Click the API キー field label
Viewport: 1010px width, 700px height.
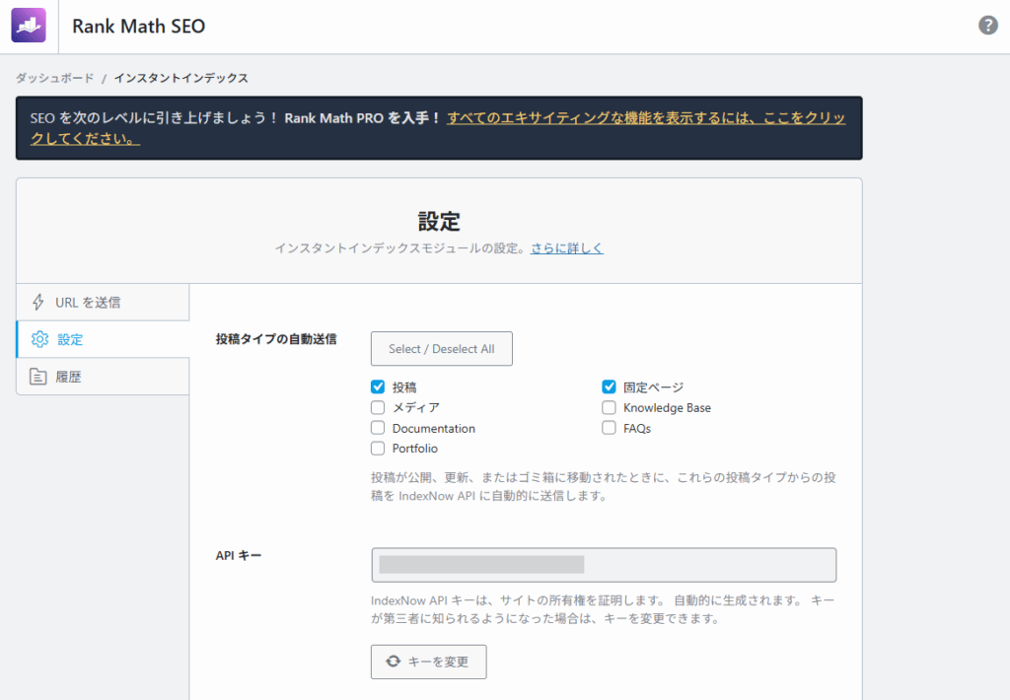[239, 555]
